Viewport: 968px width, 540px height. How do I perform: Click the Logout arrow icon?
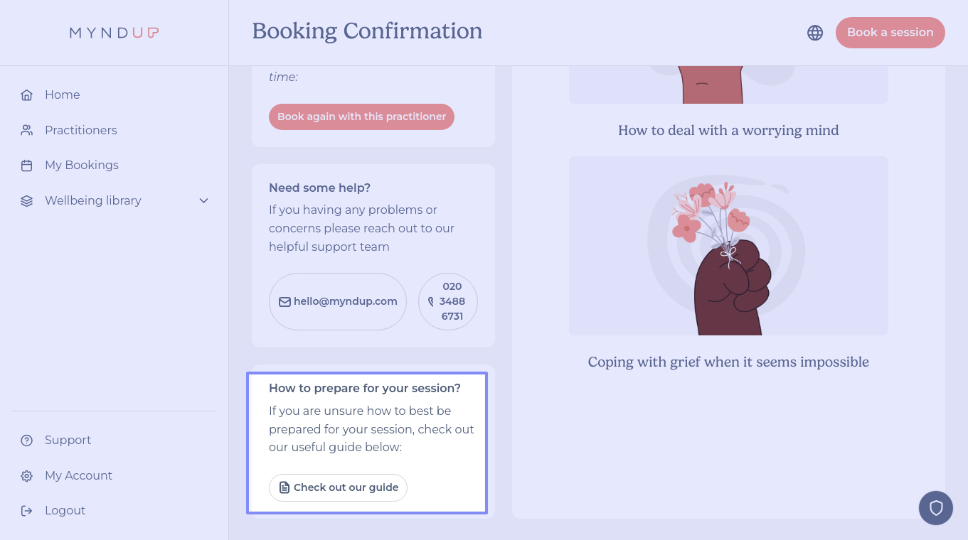tap(27, 511)
